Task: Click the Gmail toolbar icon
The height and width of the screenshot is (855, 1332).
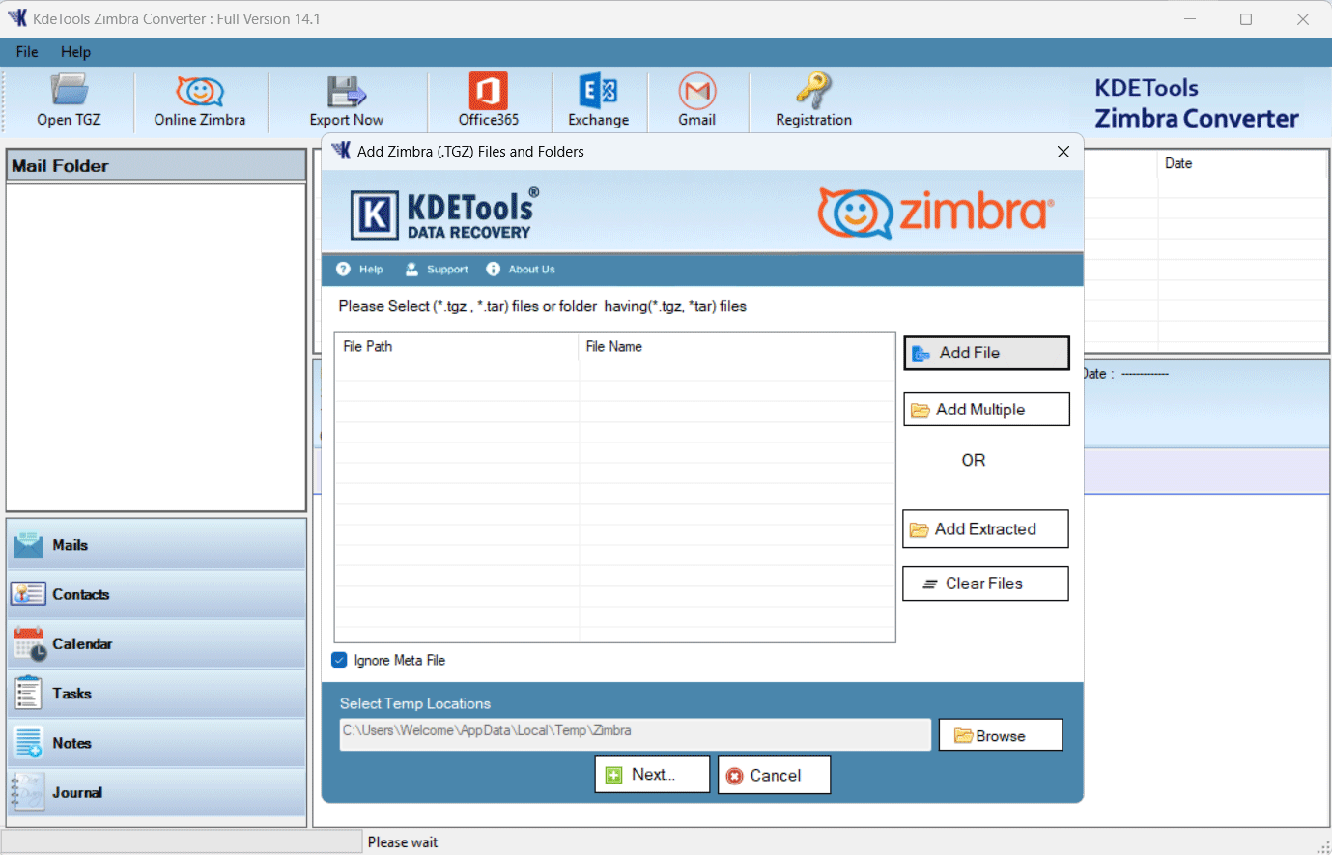Action: tap(696, 100)
